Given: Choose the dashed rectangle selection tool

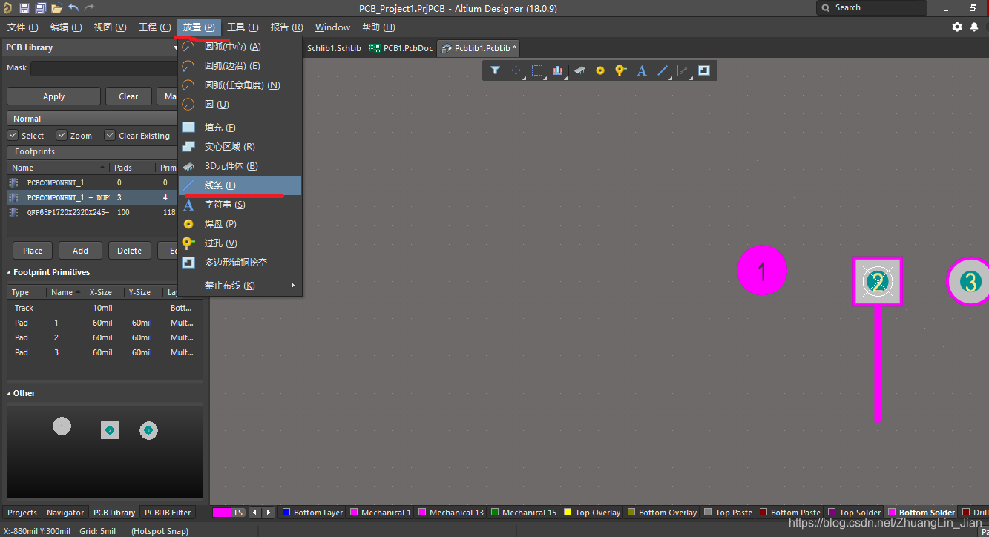Looking at the screenshot, I should point(537,70).
